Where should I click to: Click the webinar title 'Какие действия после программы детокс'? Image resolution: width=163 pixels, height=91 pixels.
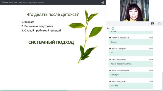coord(23,2)
